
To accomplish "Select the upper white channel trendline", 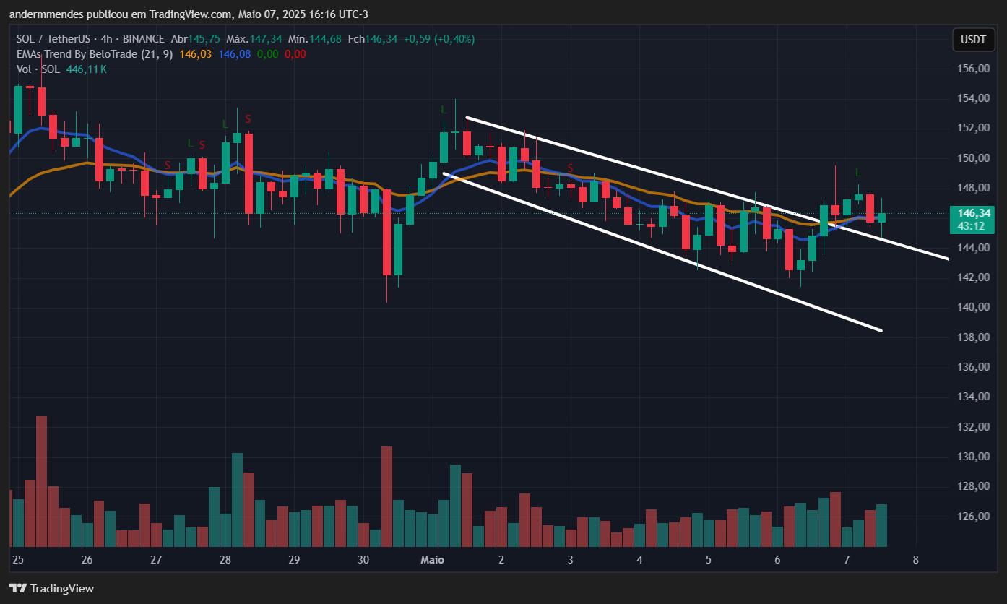I will pyautogui.click(x=707, y=188).
